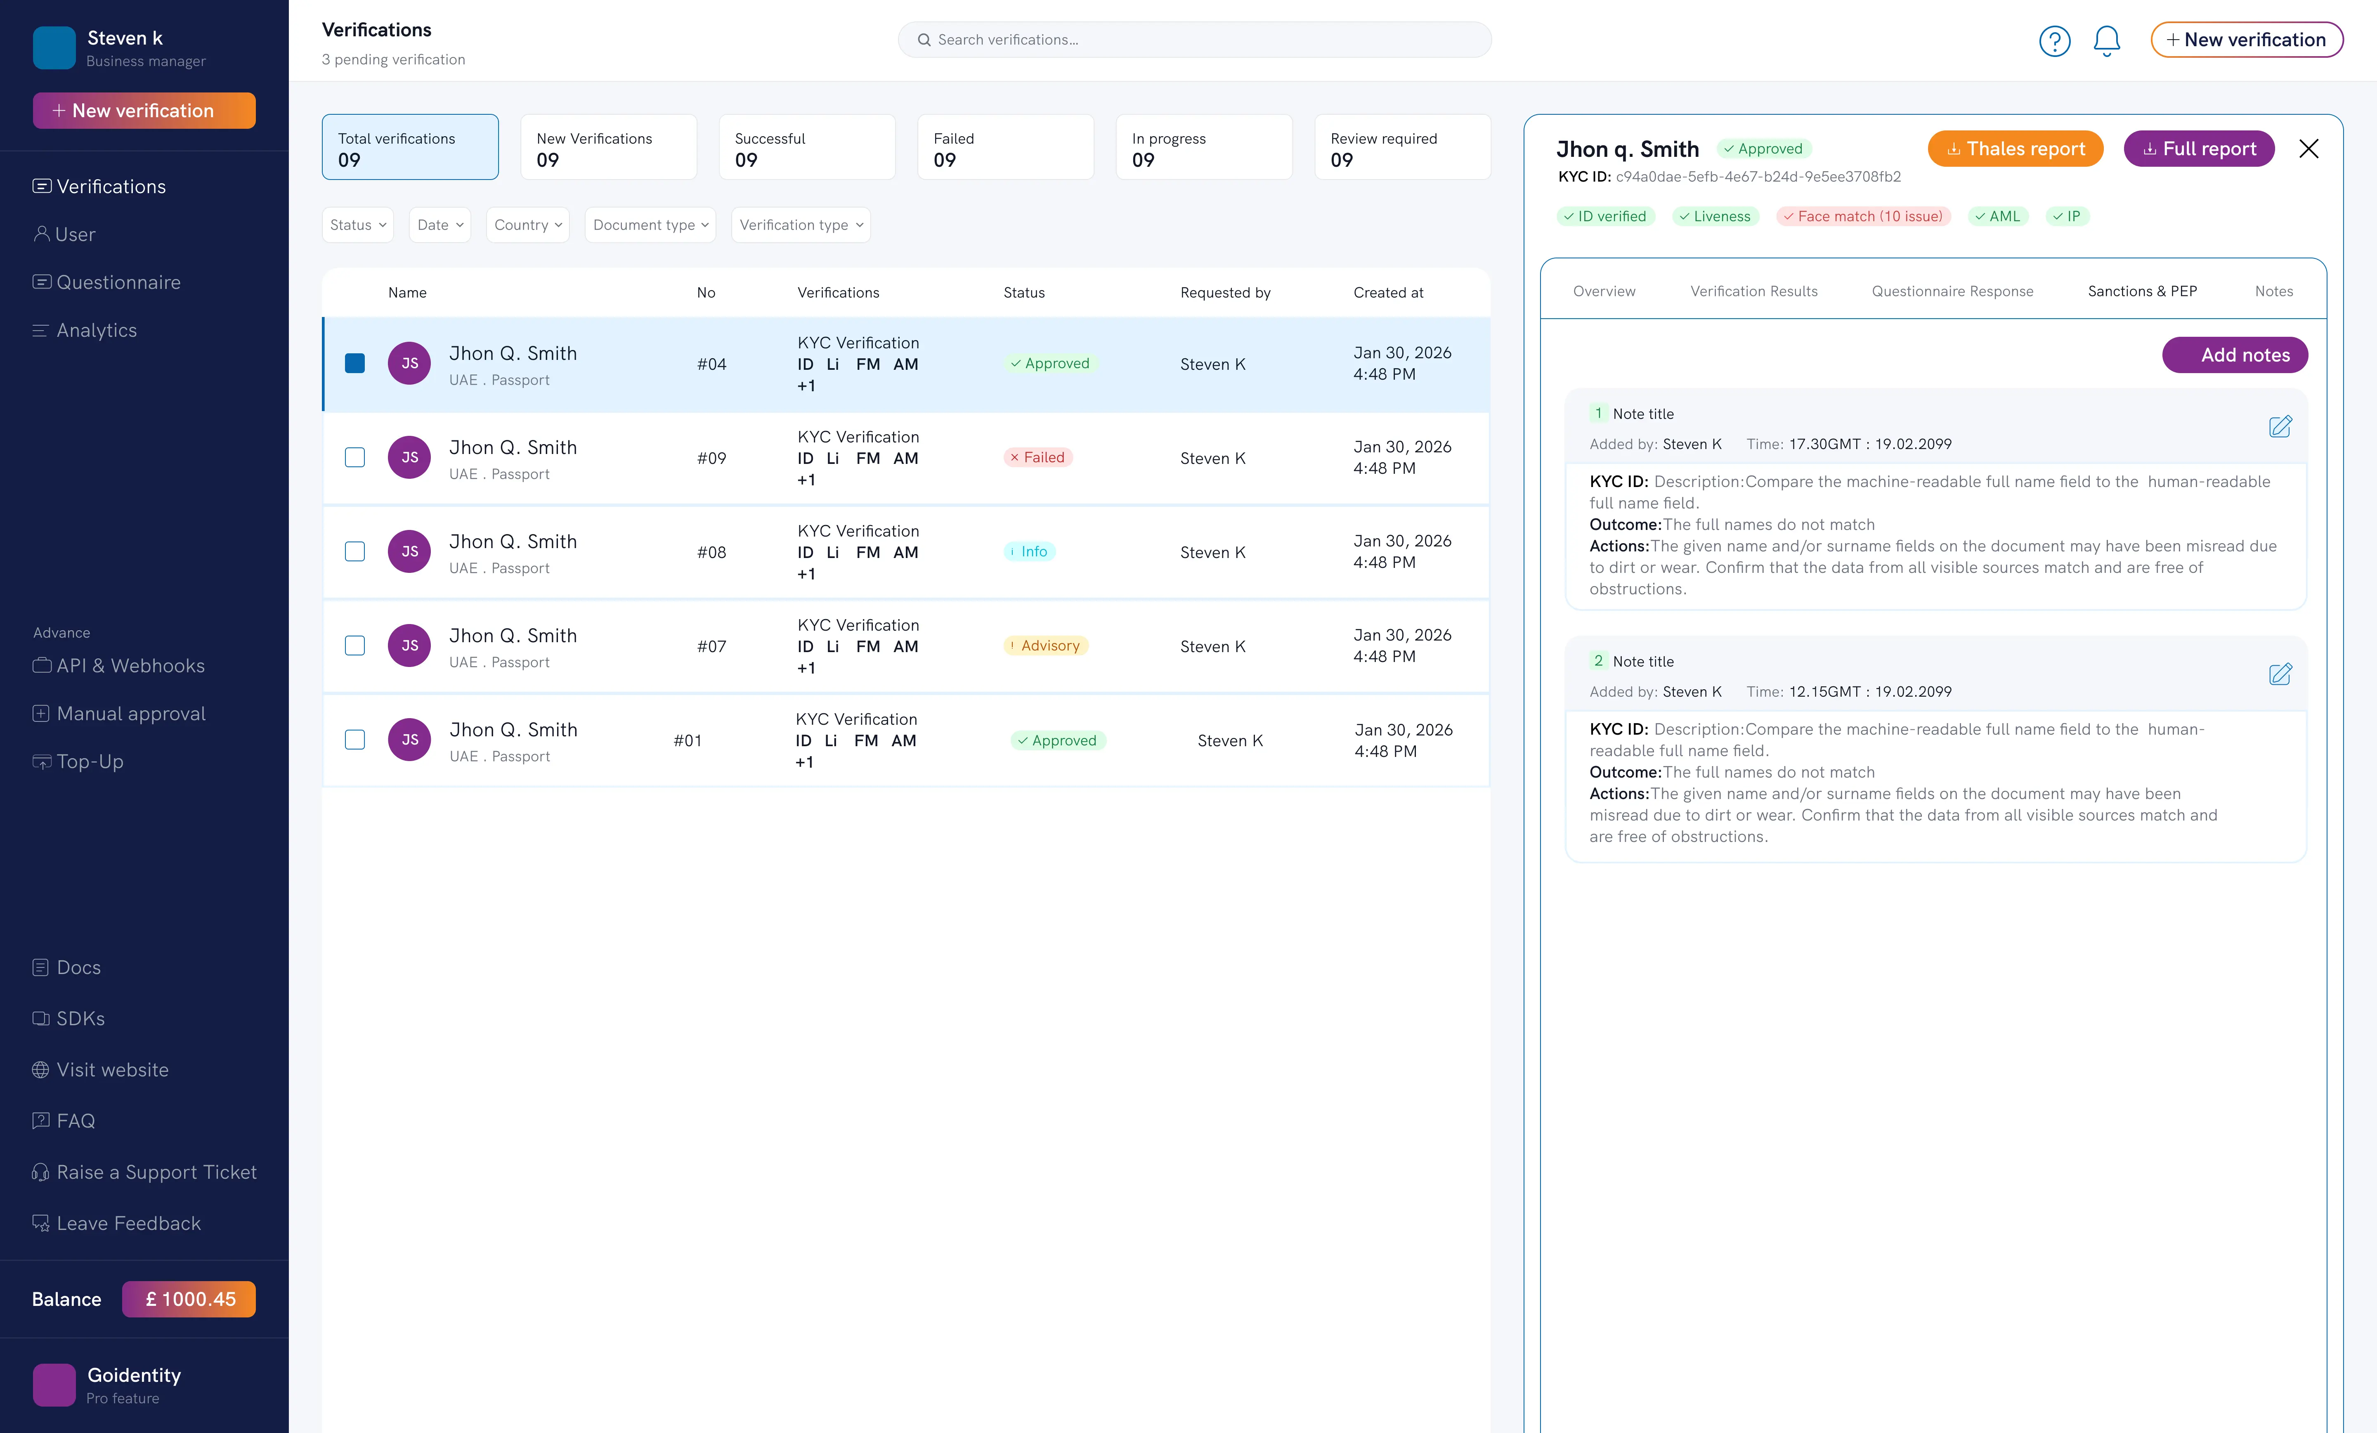Viewport: 2377px width, 1433px height.
Task: Click the Info status in row #08
Action: pyautogui.click(x=1029, y=552)
